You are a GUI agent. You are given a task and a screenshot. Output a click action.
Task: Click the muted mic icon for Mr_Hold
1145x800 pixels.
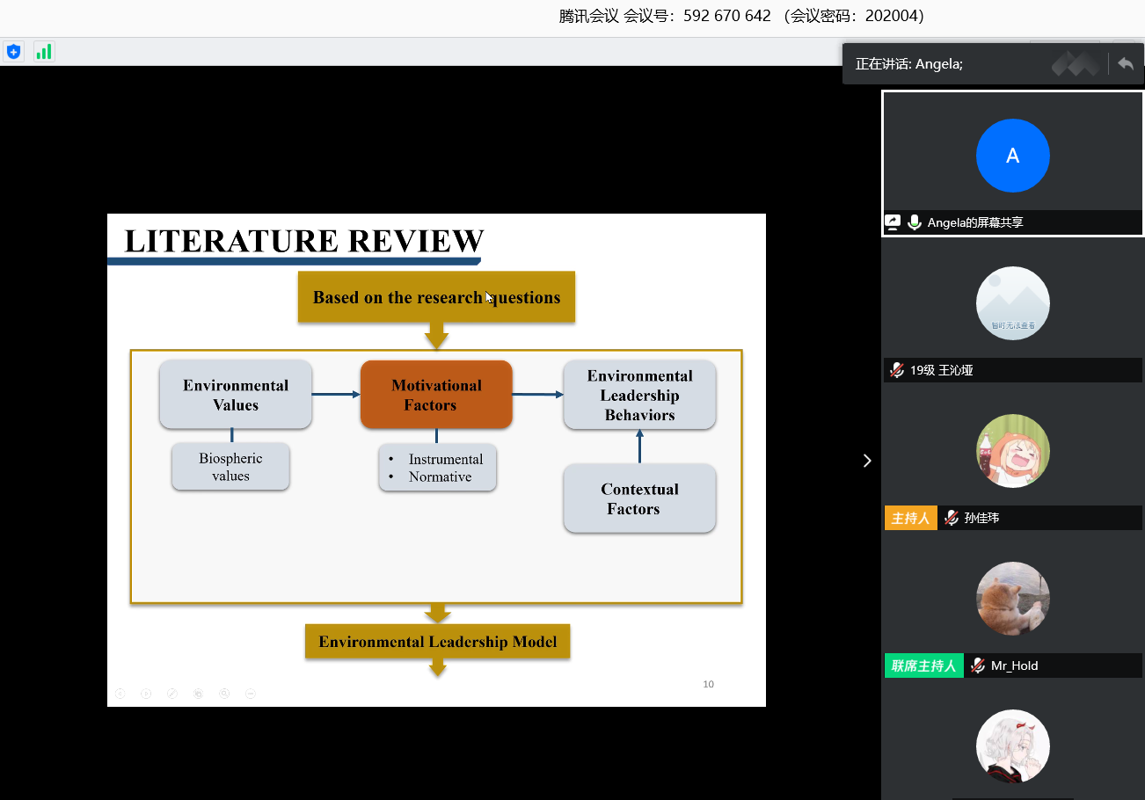pyautogui.click(x=977, y=665)
